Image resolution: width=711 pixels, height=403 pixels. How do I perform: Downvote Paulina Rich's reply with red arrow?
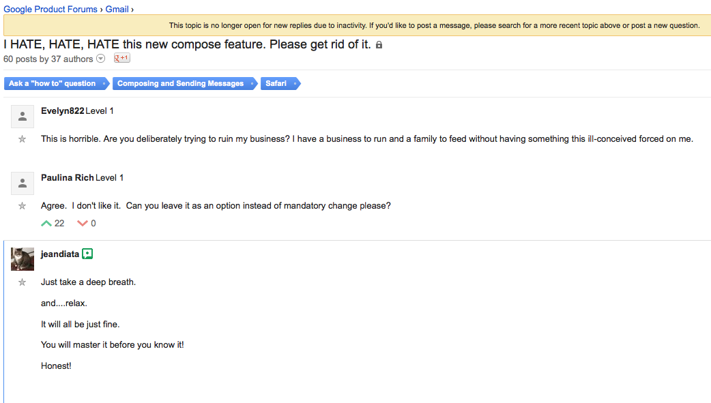point(82,223)
